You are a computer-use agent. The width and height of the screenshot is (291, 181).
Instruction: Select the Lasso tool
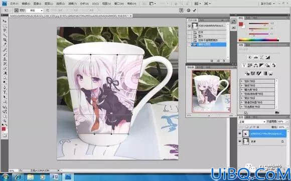(x=5, y=30)
